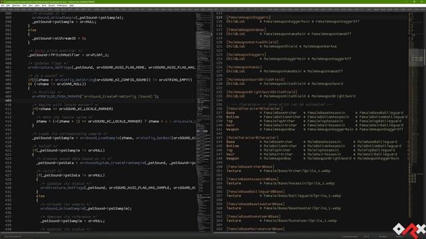Click MaleWeaponShield value on line 121
426x239 pixels.
[280, 46]
